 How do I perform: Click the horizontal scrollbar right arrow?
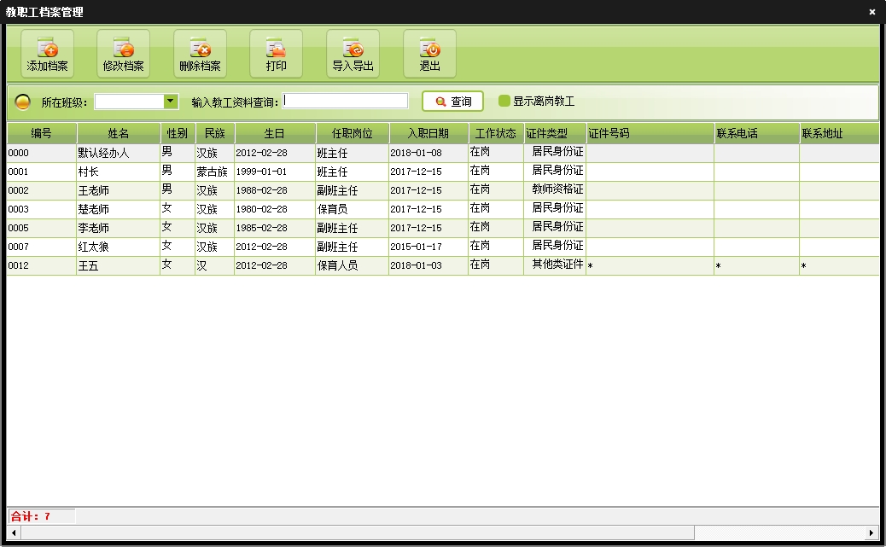point(871,532)
